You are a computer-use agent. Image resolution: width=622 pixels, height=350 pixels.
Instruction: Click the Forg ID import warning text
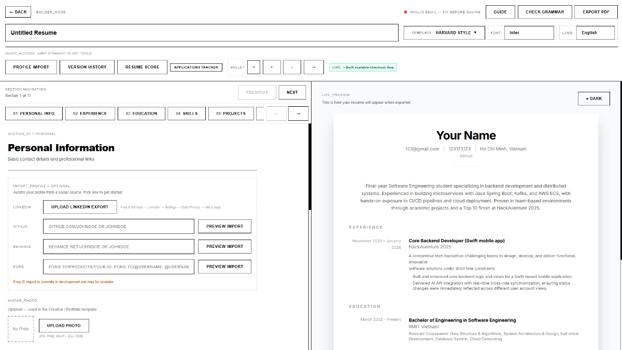63,282
